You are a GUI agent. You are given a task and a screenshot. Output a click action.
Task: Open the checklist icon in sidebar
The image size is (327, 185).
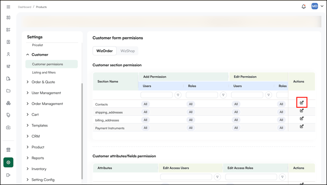click(8, 30)
